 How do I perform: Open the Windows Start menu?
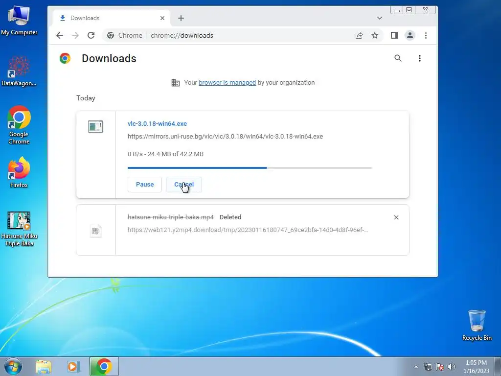13,366
